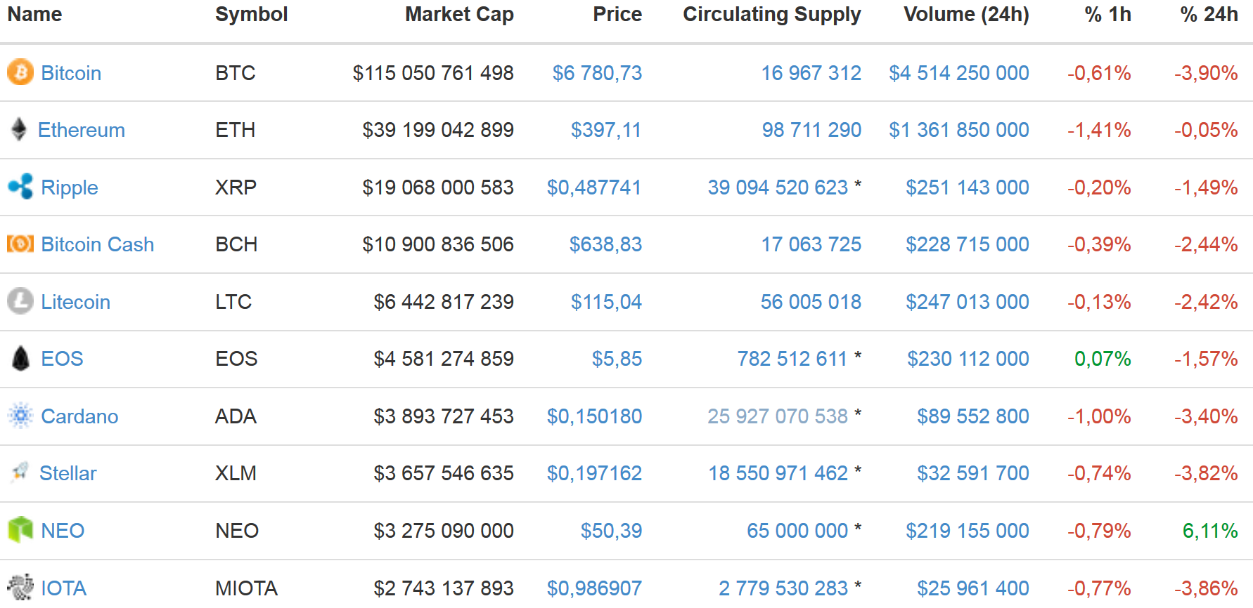Sort by Circulating Supply header
Viewport: 1253px width, 608px height.
point(771,14)
